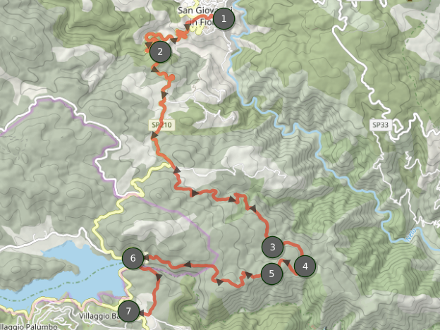440x330 pixels.
Task: Click the route arrow near the SP210 label
Action: point(154,136)
